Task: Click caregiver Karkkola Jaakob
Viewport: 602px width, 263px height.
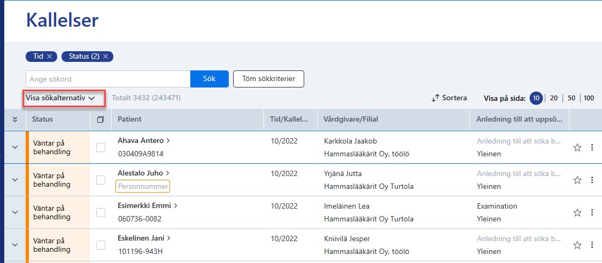Action: 351,141
